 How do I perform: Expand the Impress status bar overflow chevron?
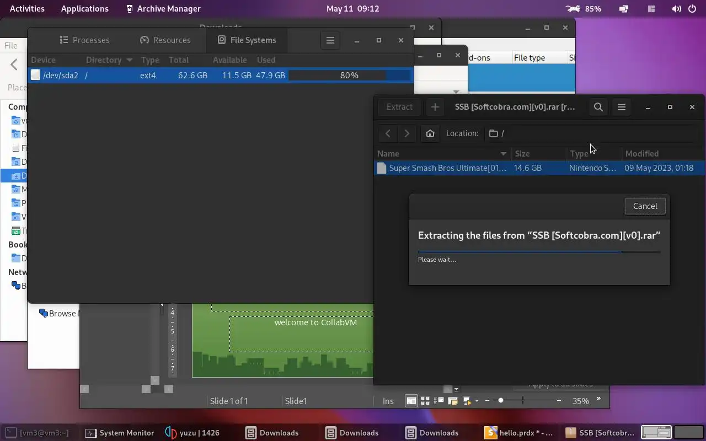coord(599,399)
